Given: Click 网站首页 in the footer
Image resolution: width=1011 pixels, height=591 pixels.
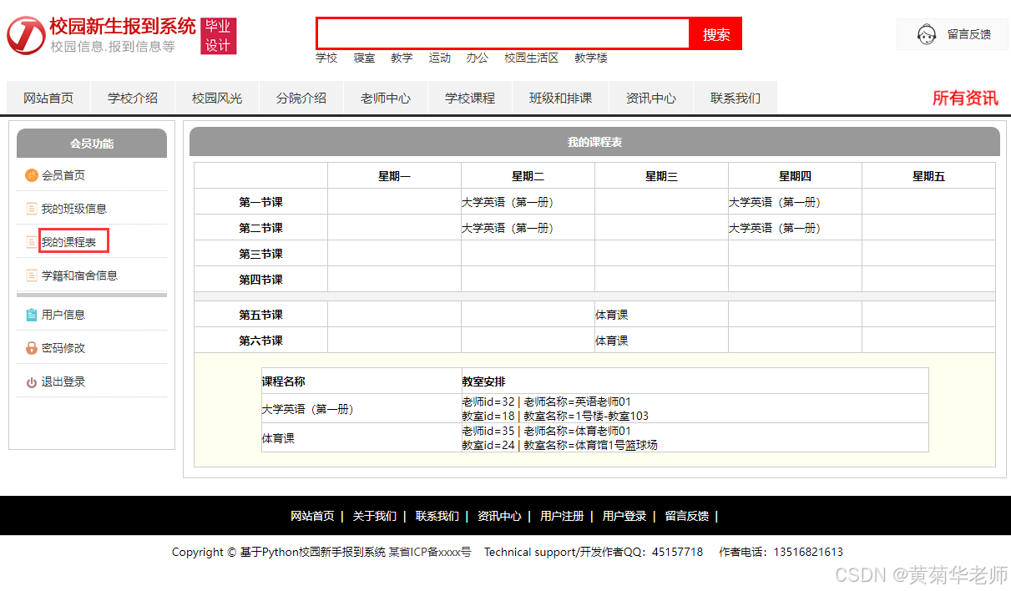Looking at the screenshot, I should [x=312, y=516].
